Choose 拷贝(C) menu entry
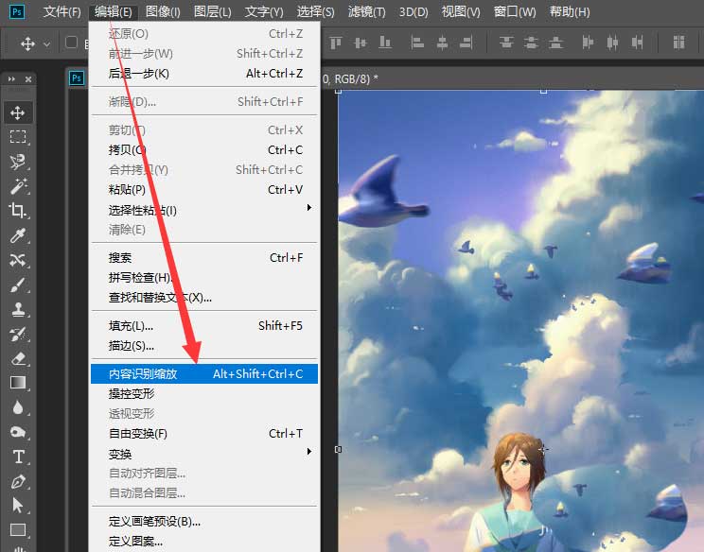This screenshot has height=552, width=704. click(204, 149)
